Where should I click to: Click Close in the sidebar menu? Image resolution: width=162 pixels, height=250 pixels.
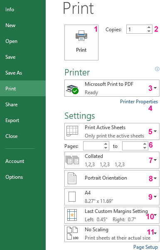point(23,136)
